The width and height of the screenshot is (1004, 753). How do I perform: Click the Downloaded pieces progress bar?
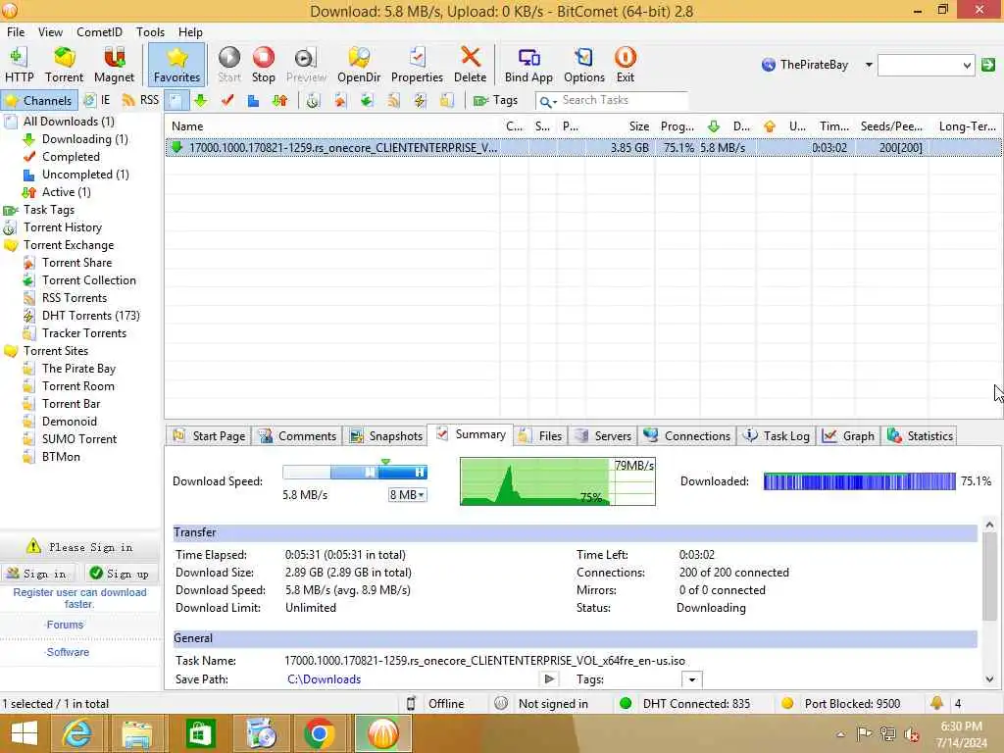859,481
